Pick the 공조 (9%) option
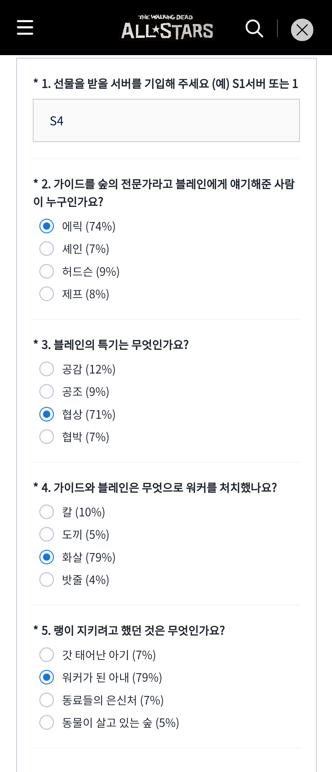Image resolution: width=332 pixels, height=772 pixels. point(47,391)
